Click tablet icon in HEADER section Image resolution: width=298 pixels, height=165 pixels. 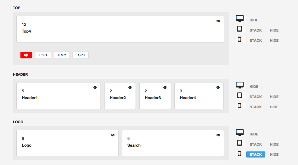pos(239,95)
